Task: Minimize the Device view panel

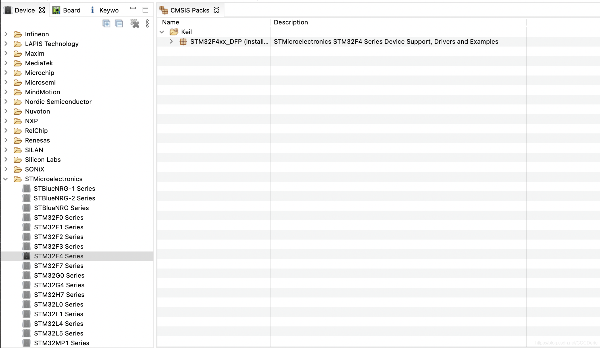Action: coord(133,9)
